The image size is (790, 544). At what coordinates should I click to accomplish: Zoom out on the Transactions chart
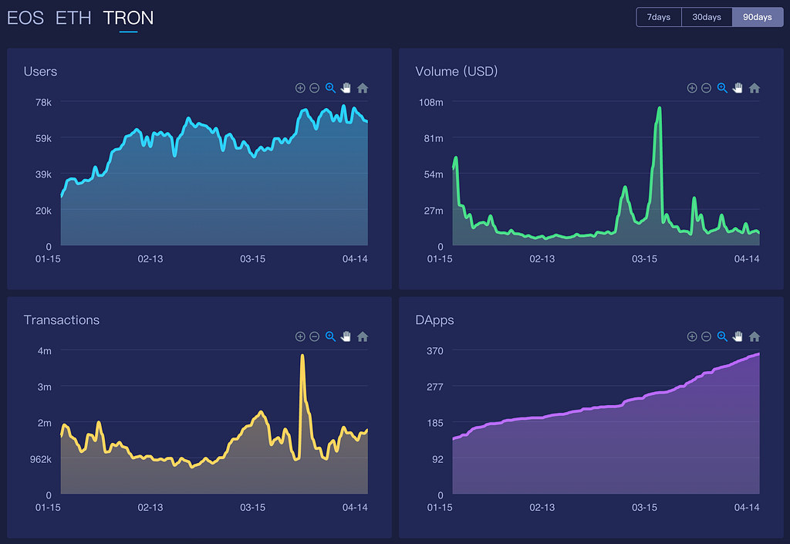tap(315, 336)
